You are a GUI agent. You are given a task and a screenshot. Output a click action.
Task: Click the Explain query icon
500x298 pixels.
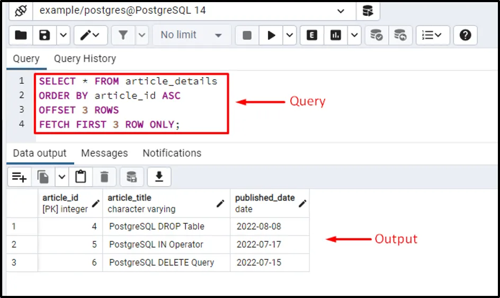coord(312,35)
